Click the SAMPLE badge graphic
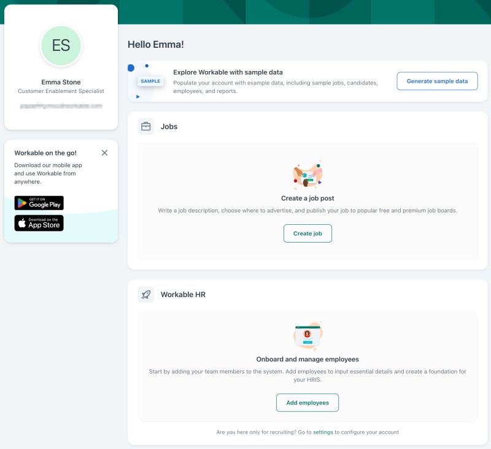The image size is (491, 449). (150, 81)
